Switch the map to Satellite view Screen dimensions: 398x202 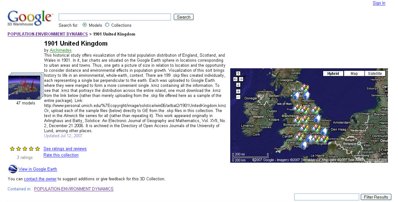coord(375,74)
